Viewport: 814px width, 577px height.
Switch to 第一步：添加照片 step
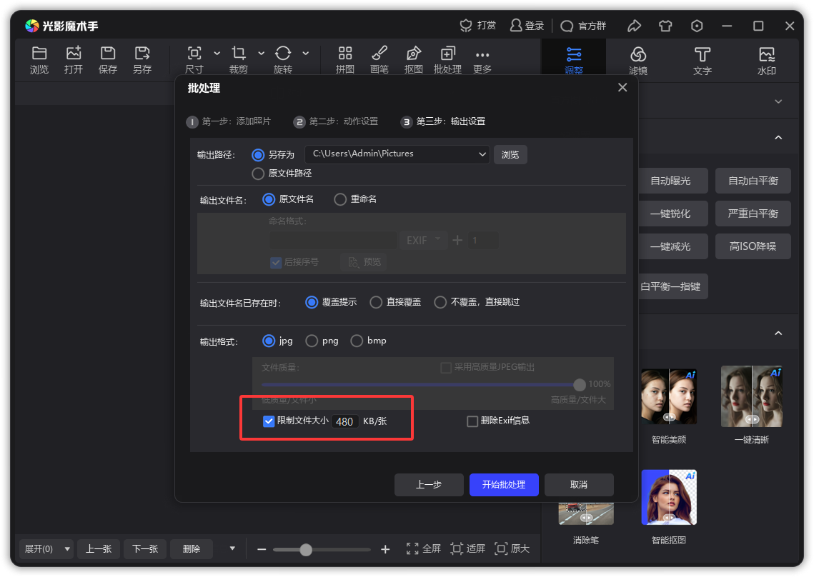point(229,121)
